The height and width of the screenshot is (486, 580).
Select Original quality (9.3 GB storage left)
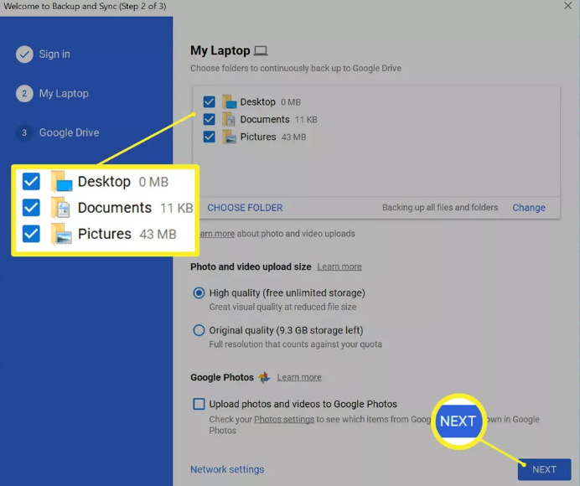(x=199, y=330)
